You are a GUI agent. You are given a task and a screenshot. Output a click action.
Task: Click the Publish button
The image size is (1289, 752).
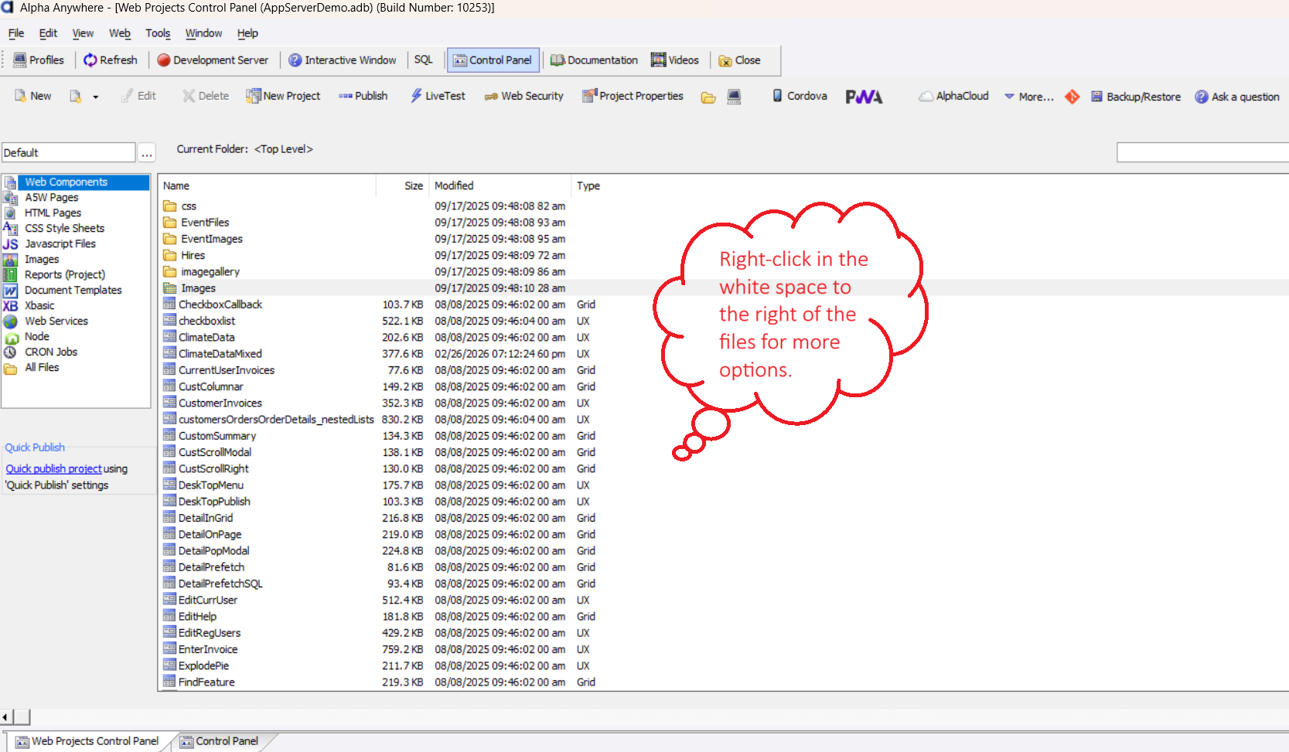363,96
